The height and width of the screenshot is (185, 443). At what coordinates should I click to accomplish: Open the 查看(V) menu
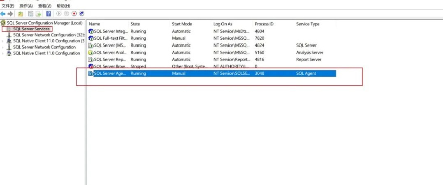pos(45,6)
